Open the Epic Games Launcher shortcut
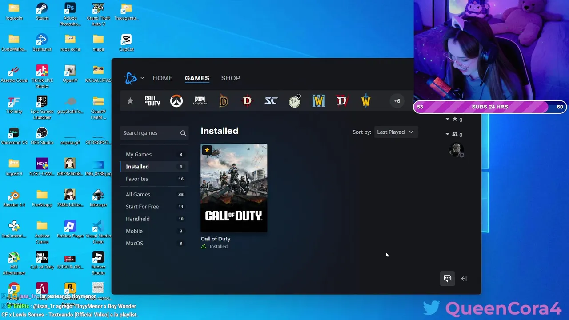 point(42,107)
